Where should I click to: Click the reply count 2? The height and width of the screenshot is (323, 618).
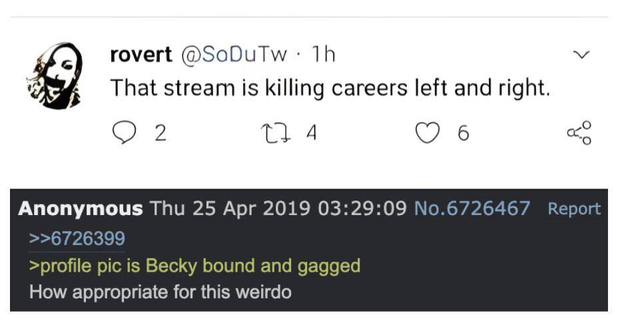coord(160,133)
